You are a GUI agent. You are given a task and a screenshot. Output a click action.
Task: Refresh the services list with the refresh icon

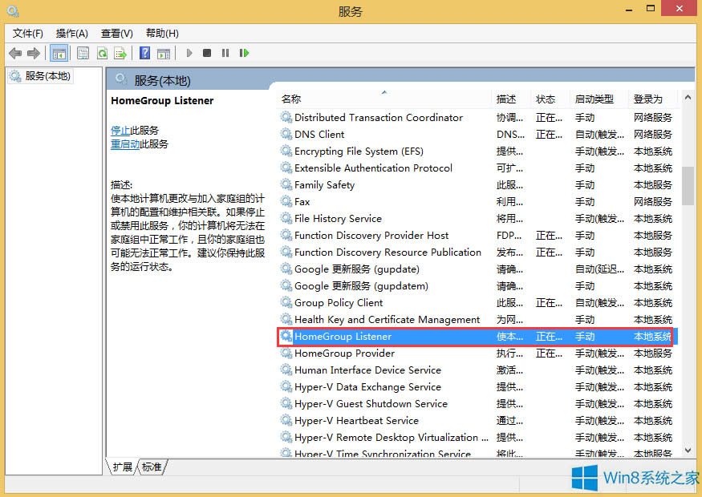102,53
